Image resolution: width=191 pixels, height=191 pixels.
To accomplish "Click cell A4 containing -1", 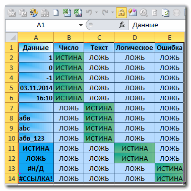I will coord(36,78).
